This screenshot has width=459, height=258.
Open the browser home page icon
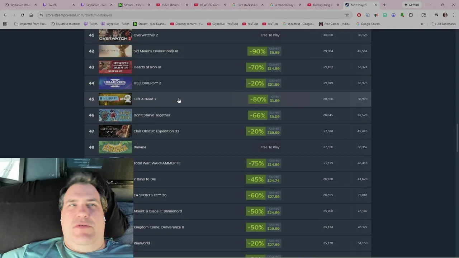[31, 15]
